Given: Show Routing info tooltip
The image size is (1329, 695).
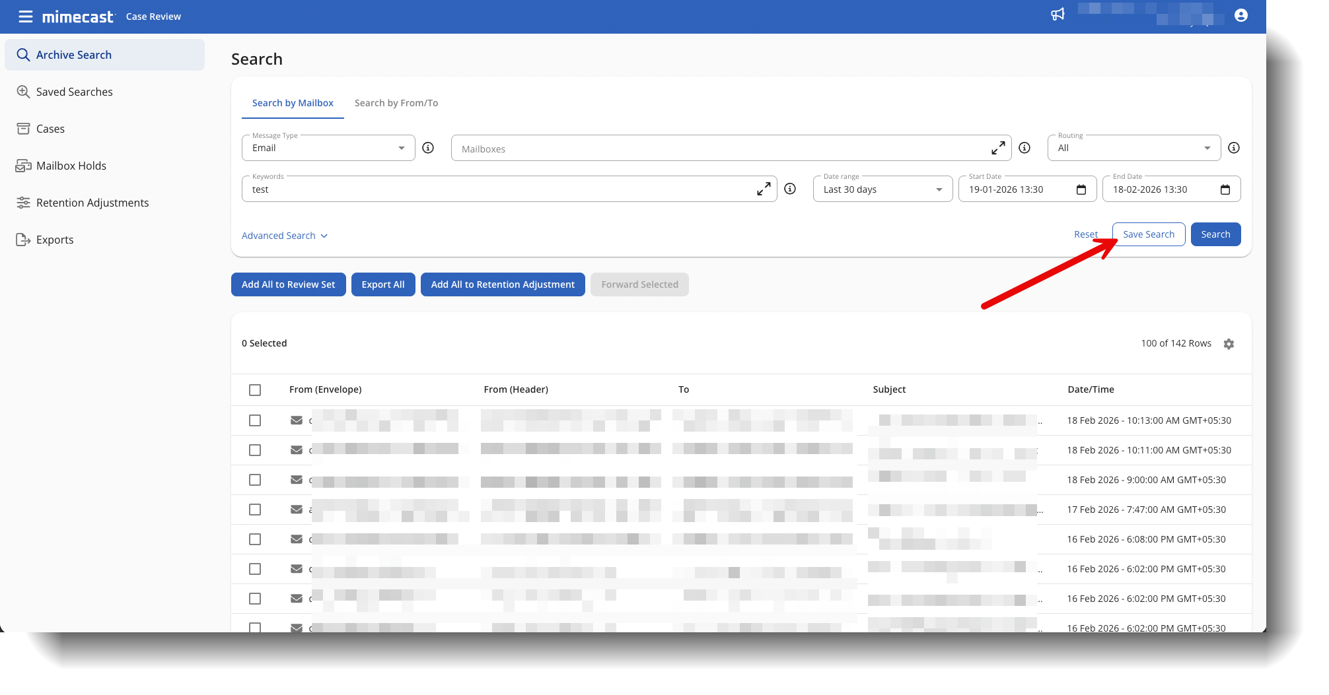Looking at the screenshot, I should [1233, 148].
